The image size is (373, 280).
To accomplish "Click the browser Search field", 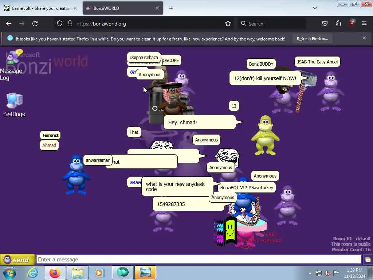I will 272,24.
